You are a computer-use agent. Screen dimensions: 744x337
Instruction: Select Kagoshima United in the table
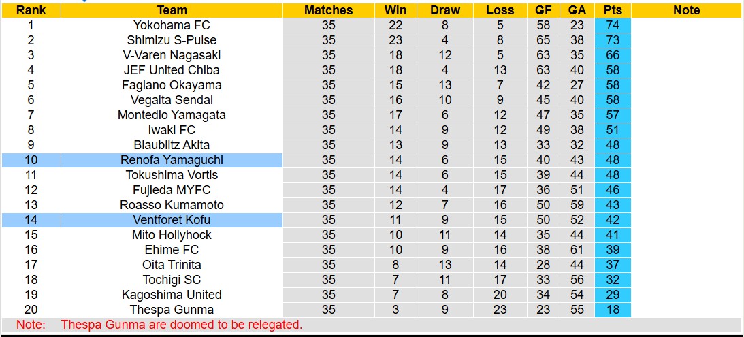[x=172, y=295]
